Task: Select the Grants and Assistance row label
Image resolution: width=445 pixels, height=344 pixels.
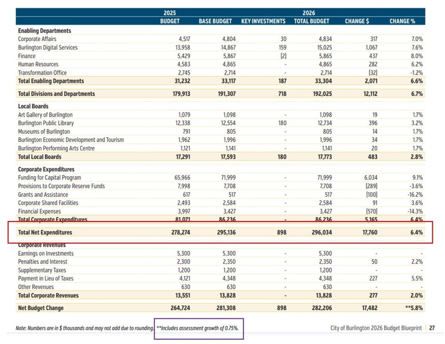Action: click(x=43, y=195)
